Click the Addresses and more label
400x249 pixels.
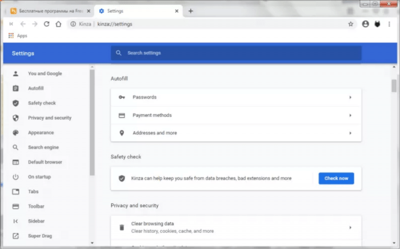tap(155, 133)
